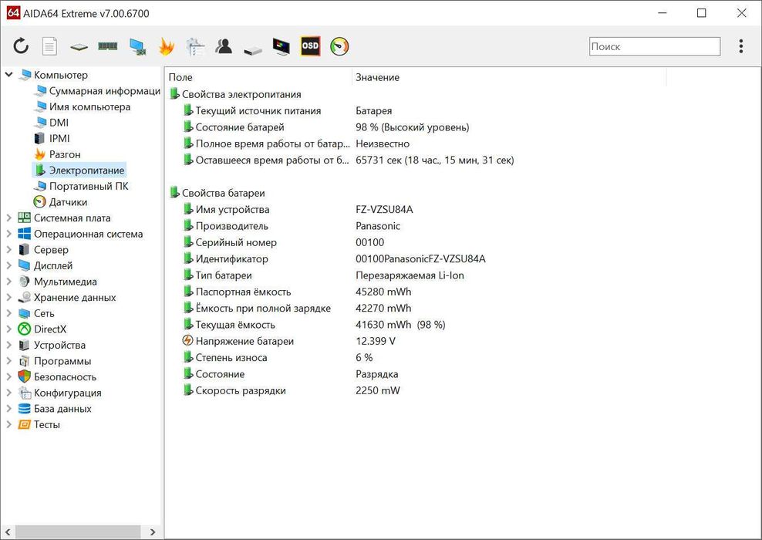The width and height of the screenshot is (762, 540).
Task: Click the Refresh toolbar icon
Action: click(x=21, y=46)
